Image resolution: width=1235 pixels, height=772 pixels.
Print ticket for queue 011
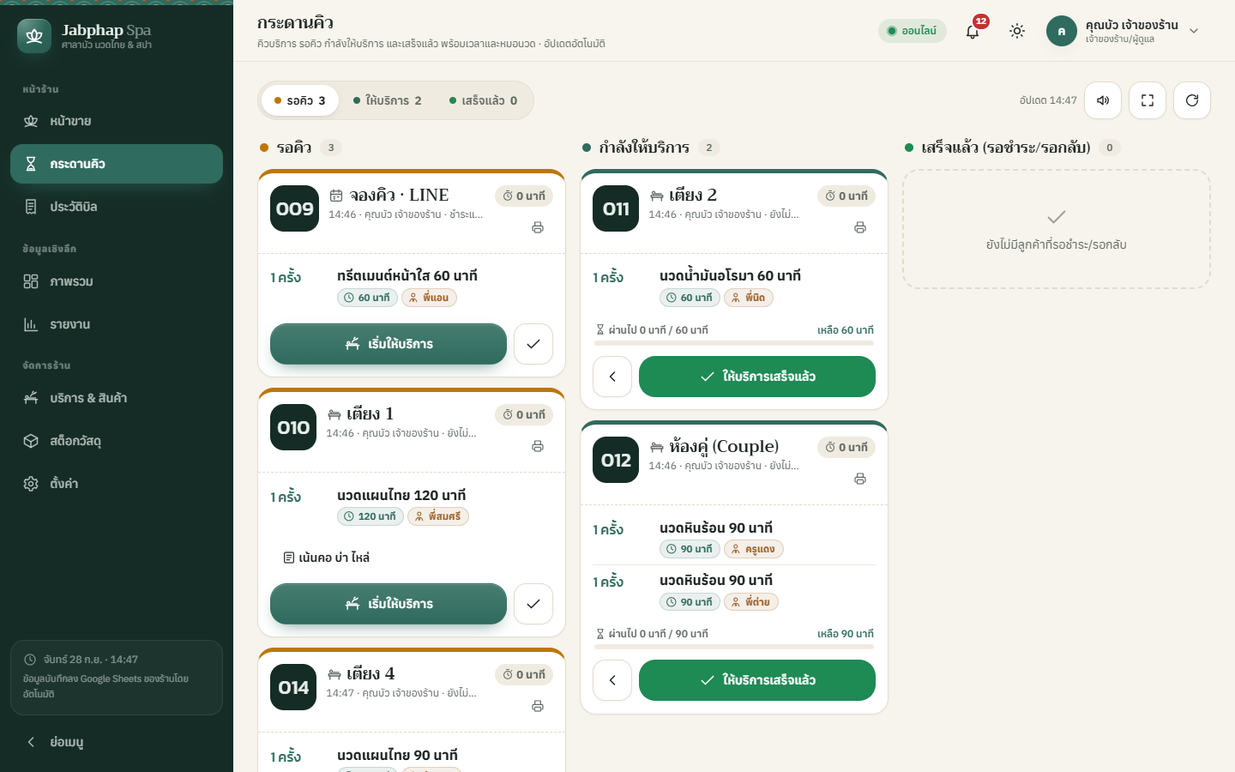click(860, 227)
